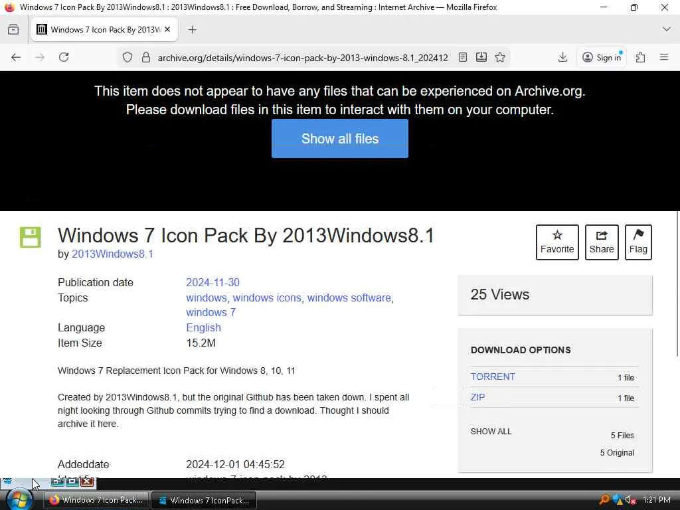
Task: Download via the TORRENT option
Action: (493, 377)
